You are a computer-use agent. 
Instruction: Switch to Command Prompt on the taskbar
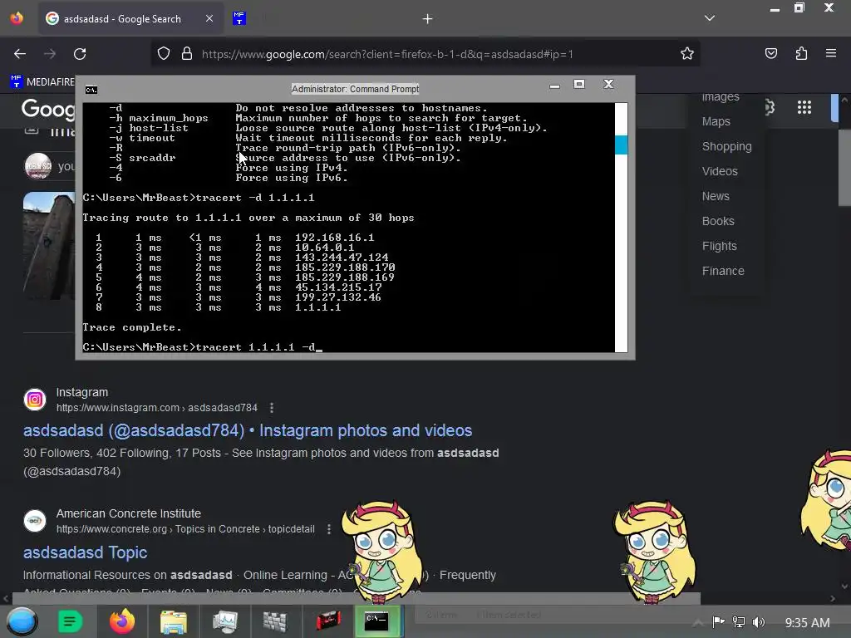[378, 621]
